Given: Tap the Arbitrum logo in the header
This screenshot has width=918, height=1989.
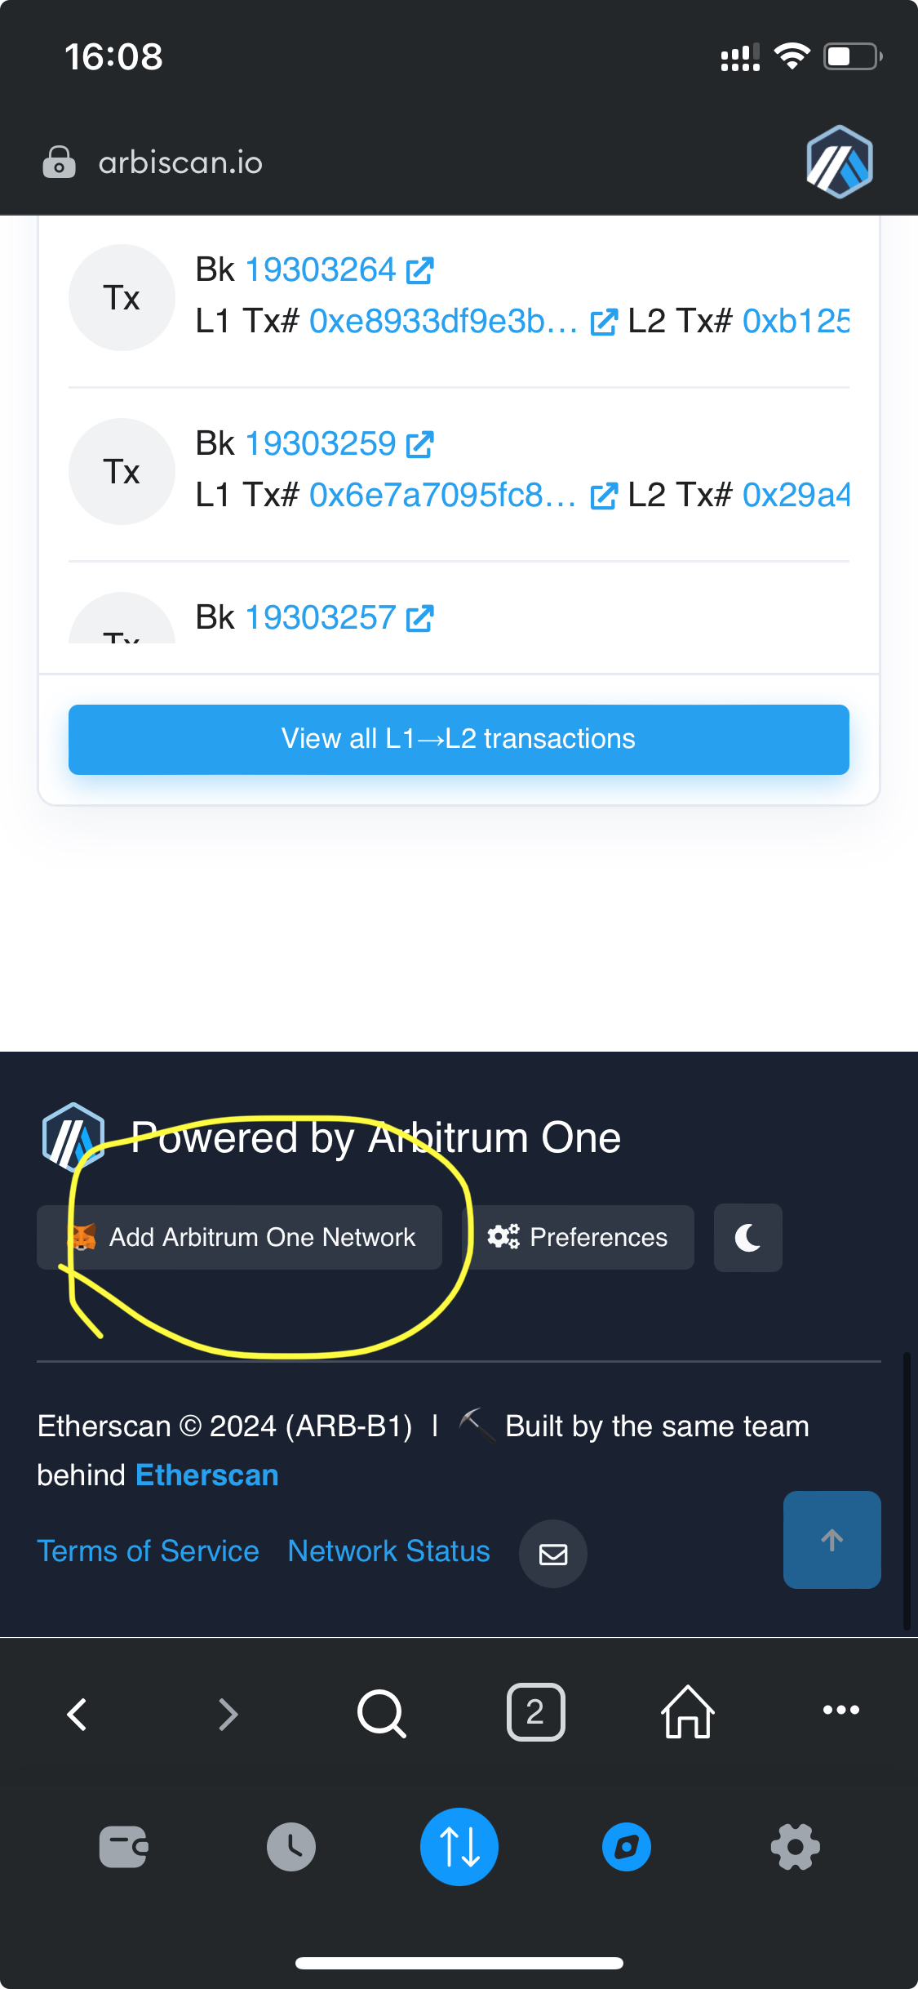Looking at the screenshot, I should click(839, 161).
